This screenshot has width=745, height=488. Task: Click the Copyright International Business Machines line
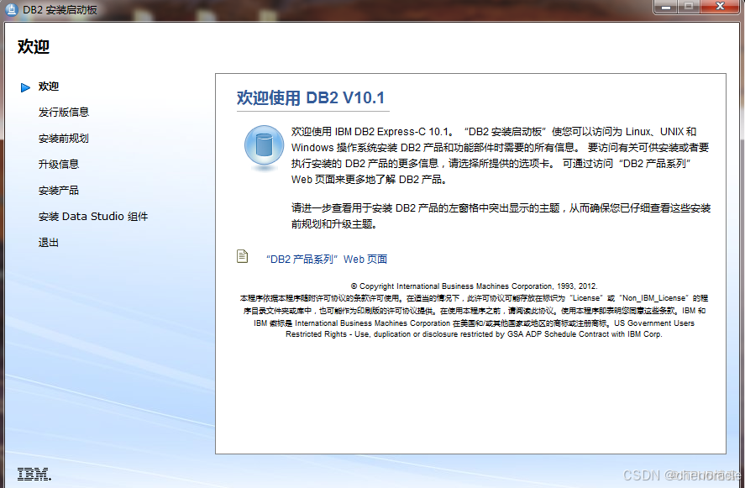tap(474, 286)
